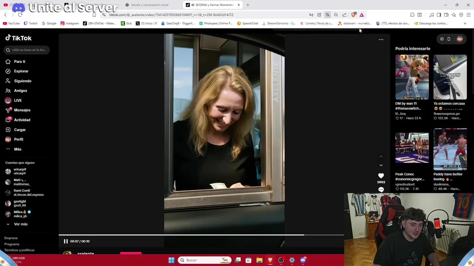The image size is (474, 266).
Task: Go back to the previous page
Action: pos(5,15)
